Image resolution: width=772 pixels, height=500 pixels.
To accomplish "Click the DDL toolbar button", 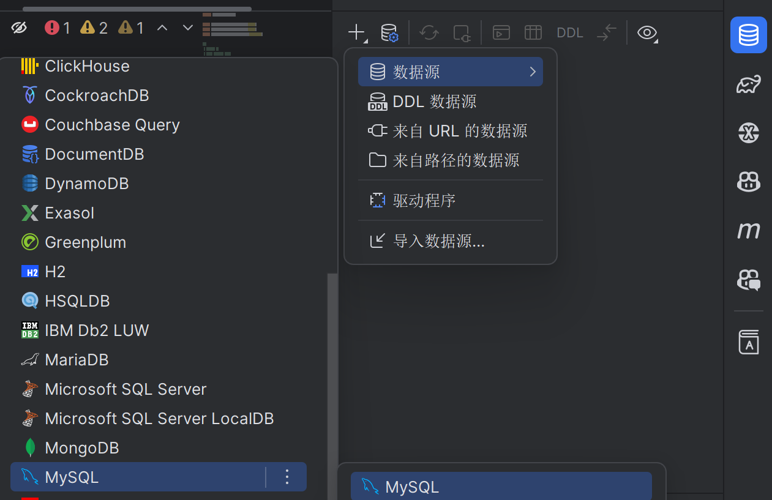I will pyautogui.click(x=570, y=33).
